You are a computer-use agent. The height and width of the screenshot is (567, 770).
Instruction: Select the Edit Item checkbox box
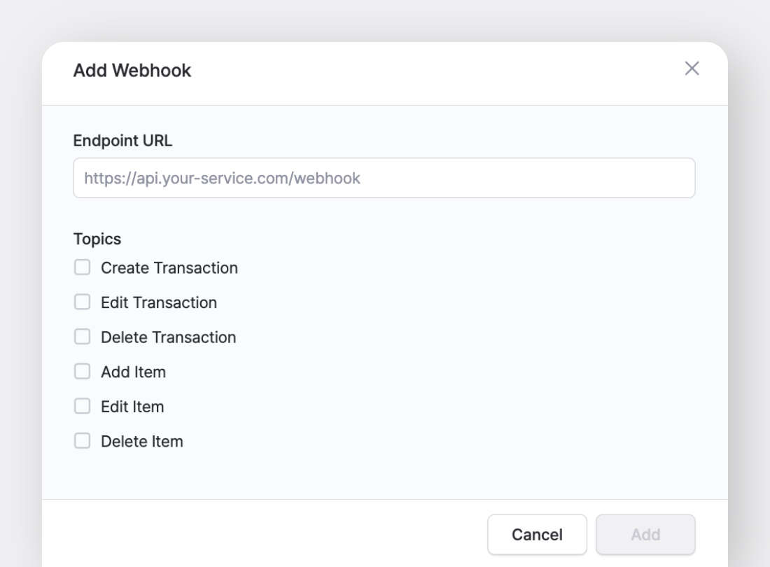point(83,406)
